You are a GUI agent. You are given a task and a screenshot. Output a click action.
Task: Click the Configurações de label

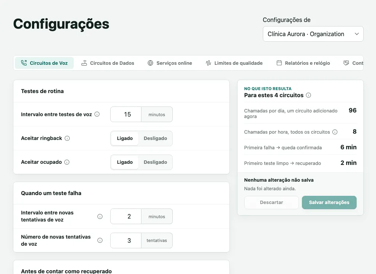pyautogui.click(x=287, y=20)
